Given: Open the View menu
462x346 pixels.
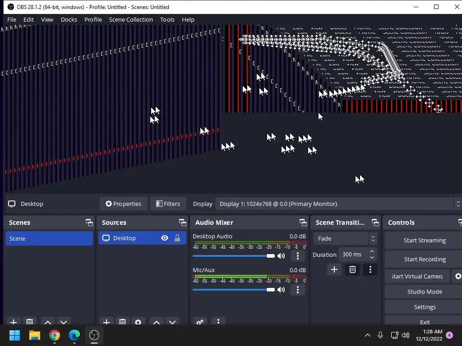Looking at the screenshot, I should (x=47, y=19).
